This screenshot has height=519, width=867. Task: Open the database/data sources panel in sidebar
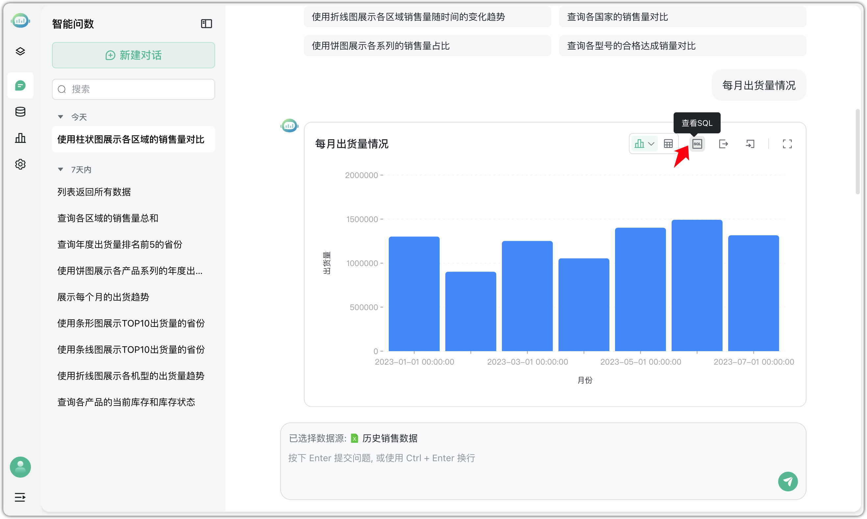tap(20, 111)
